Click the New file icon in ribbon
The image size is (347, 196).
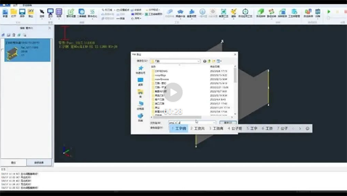point(5,13)
